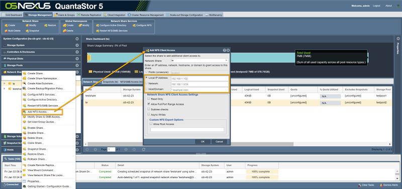Viewport: 402px width, 189px height.
Task: Enable the Async Writes checkbox
Action: (x=149, y=115)
